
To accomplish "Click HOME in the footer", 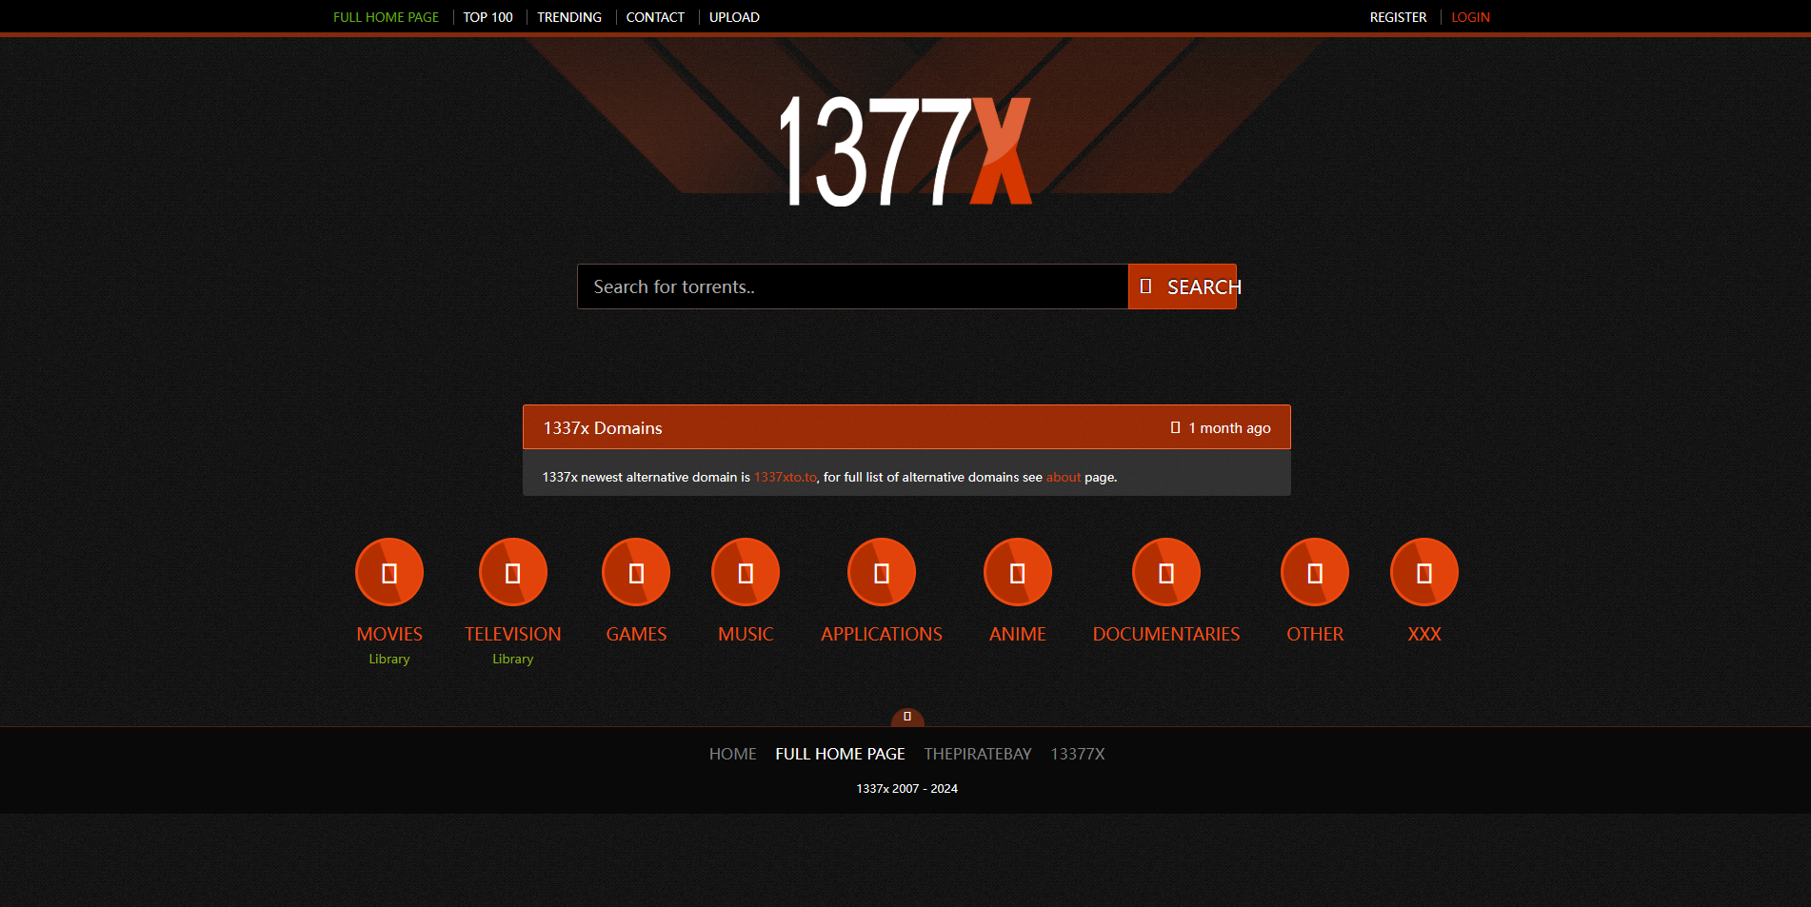I will [733, 754].
